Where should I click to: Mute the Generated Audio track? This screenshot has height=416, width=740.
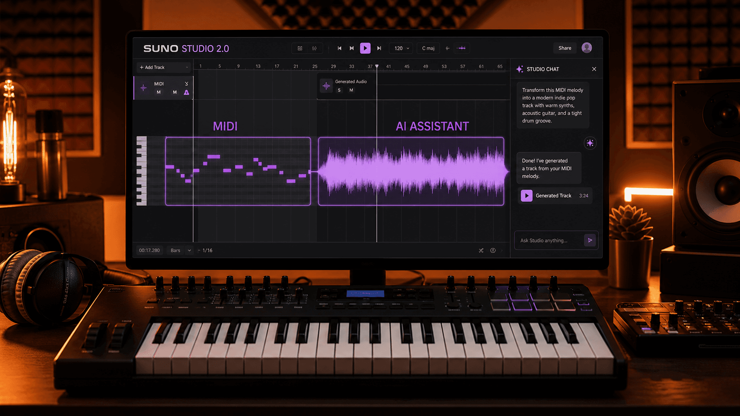point(351,90)
